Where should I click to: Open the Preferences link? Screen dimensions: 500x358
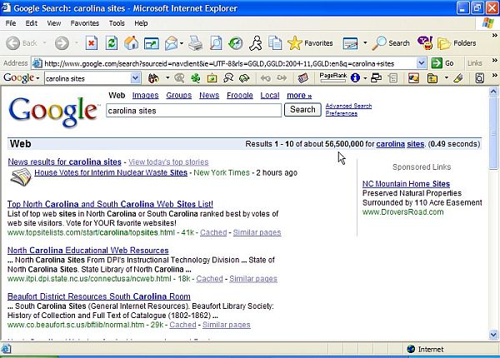click(341, 113)
